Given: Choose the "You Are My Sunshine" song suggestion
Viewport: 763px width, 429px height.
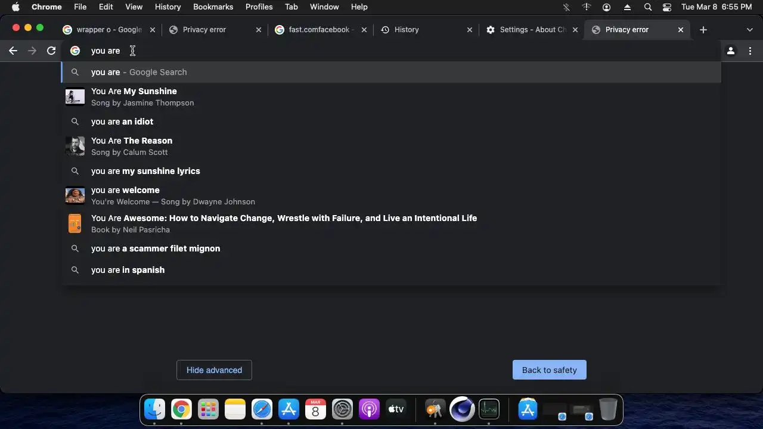Looking at the screenshot, I should [391, 97].
